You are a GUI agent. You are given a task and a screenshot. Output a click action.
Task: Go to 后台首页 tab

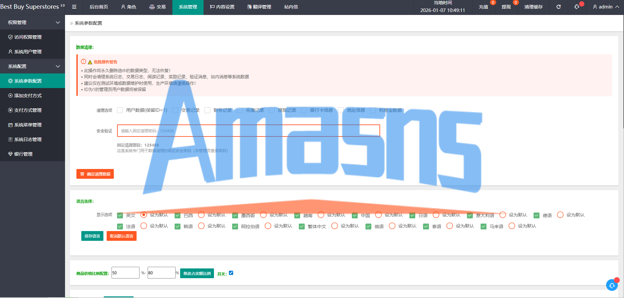tap(99, 7)
